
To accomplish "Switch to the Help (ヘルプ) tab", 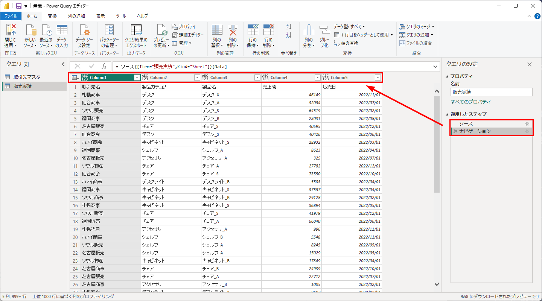I will coord(142,16).
